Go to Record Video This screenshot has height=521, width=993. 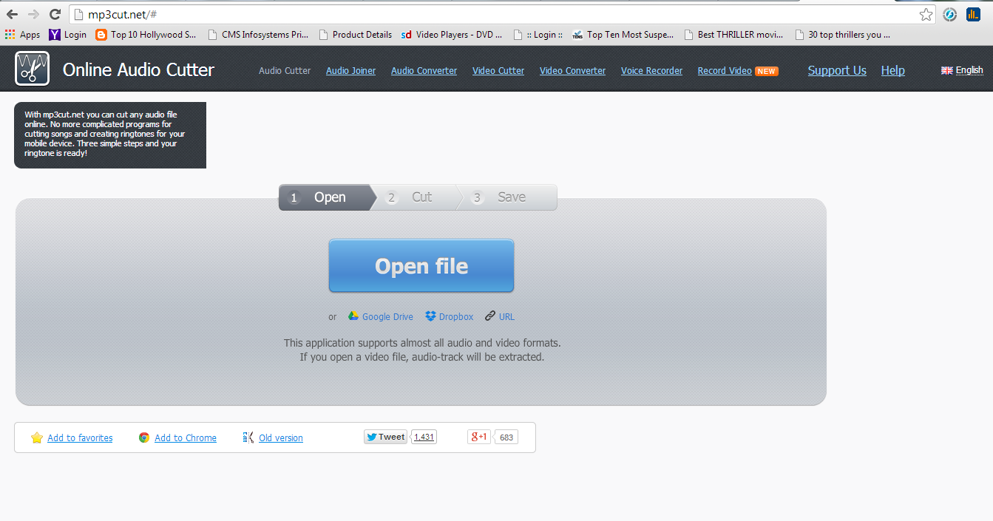coord(725,71)
